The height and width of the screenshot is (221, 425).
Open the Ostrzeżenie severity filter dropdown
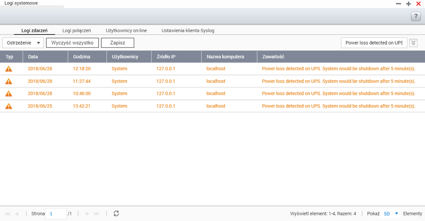(23, 43)
